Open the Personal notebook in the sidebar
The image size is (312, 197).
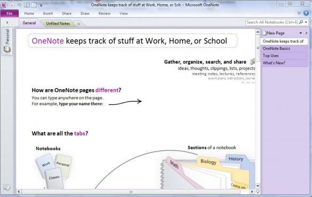(7, 41)
